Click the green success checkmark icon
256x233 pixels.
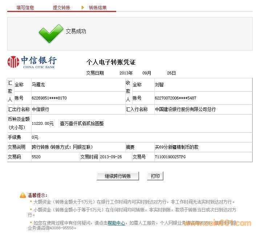[51, 33]
